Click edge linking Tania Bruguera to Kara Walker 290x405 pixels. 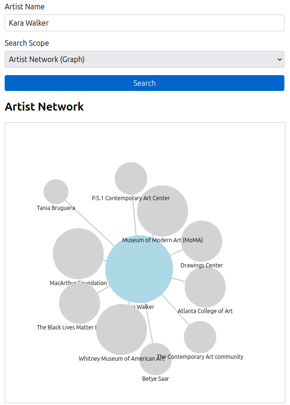90,223
